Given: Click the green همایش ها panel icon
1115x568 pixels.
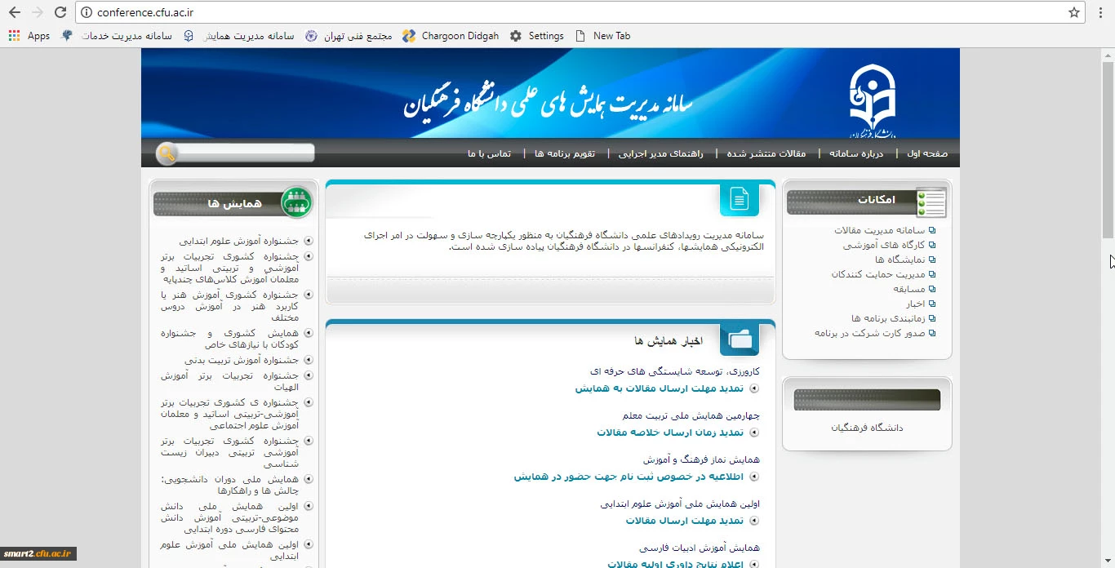Looking at the screenshot, I should (x=296, y=203).
